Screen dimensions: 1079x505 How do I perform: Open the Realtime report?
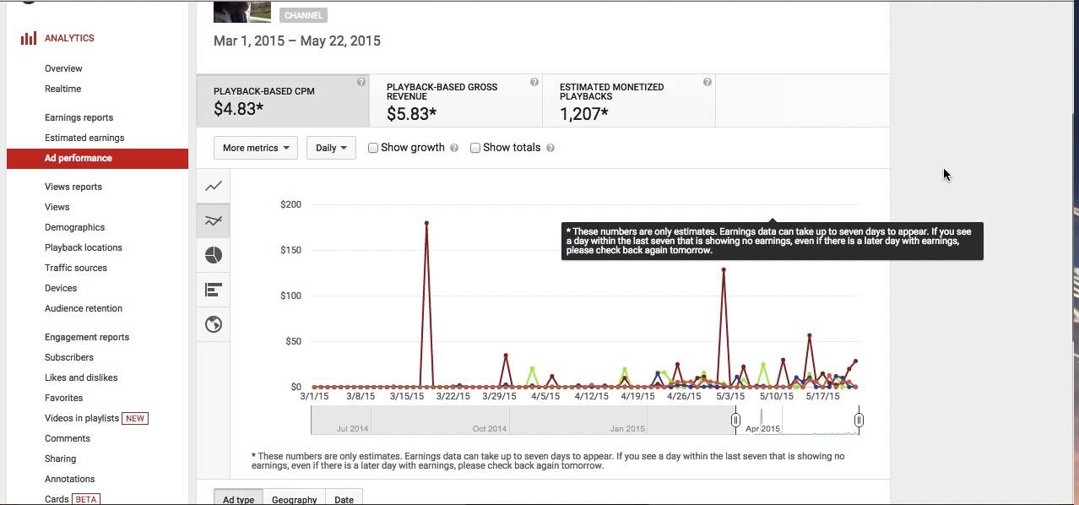(x=62, y=89)
